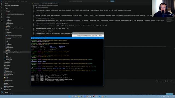This screenshot has height=98, width=175.
Task: Click the errors and warnings indicator
Action: click(x=11, y=94)
